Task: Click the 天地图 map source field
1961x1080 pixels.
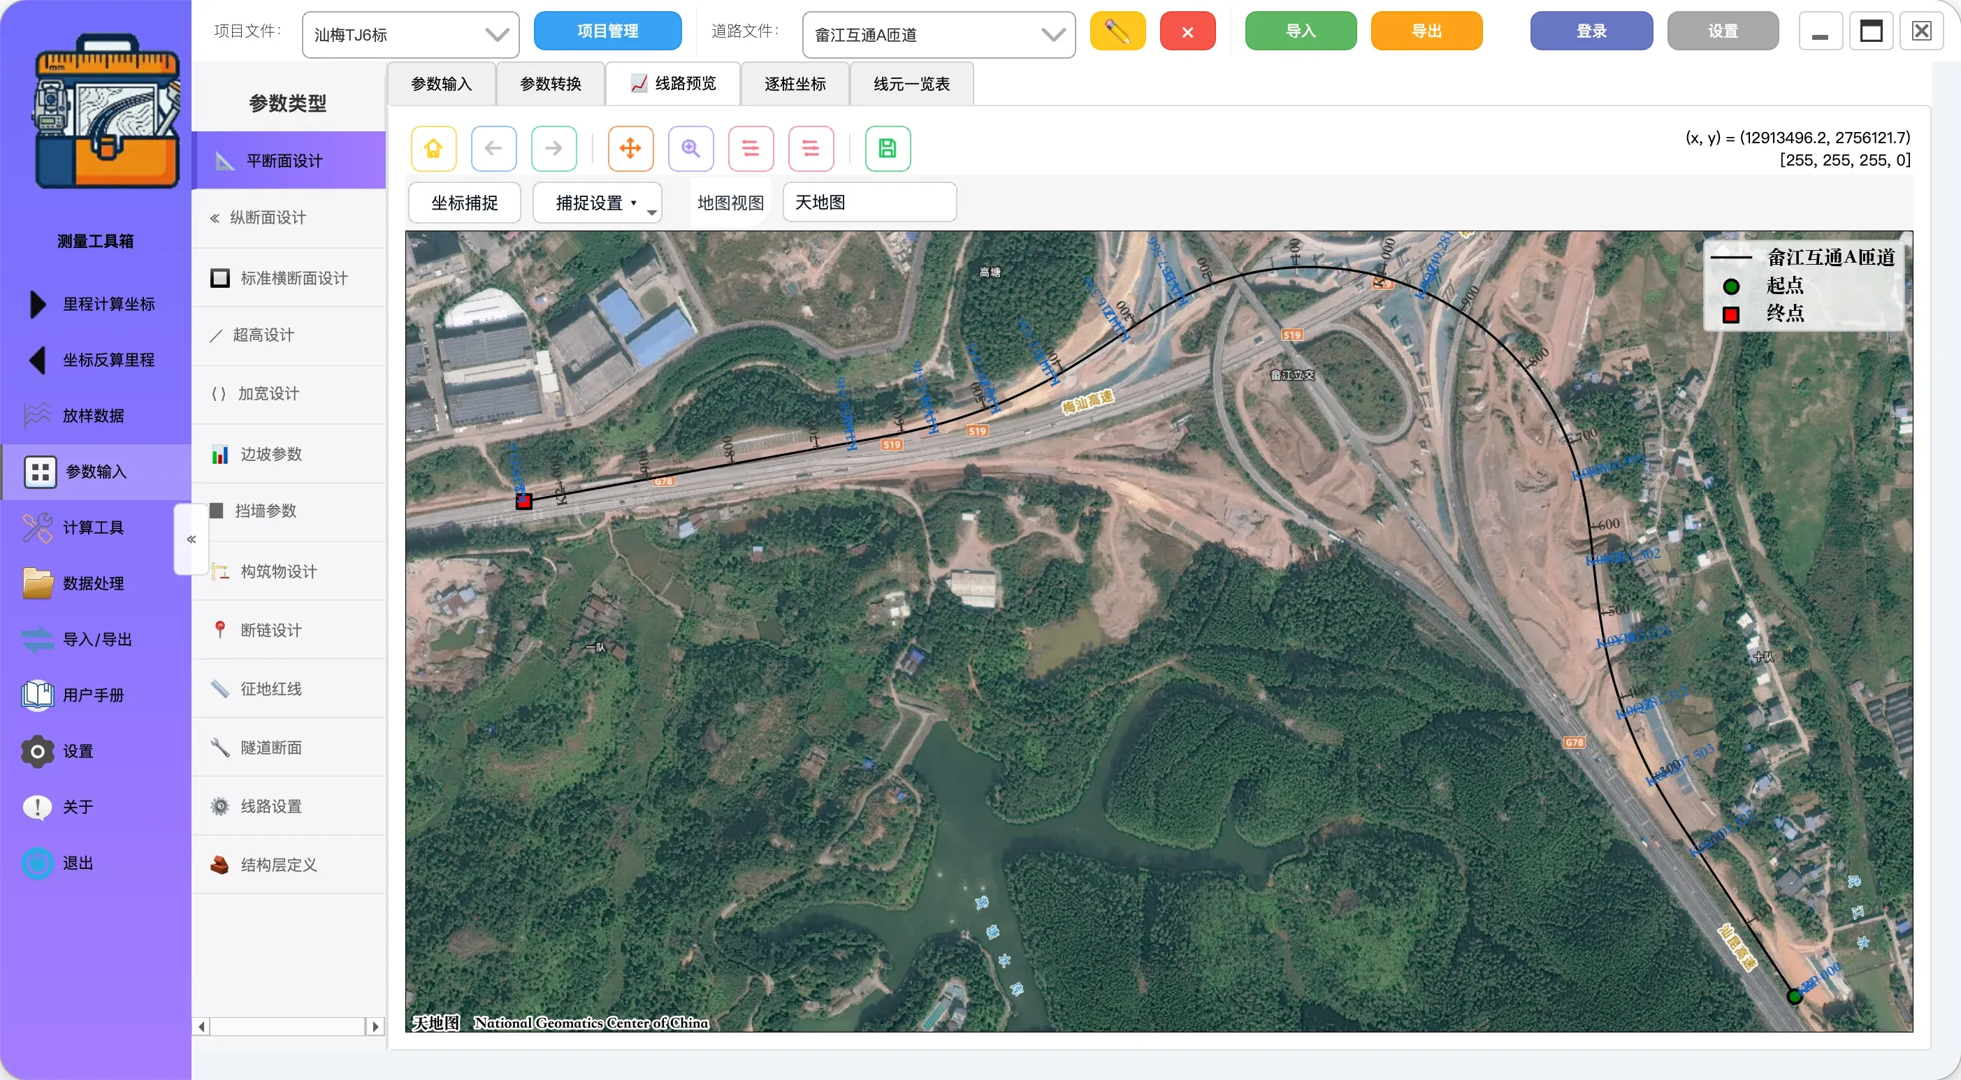Action: 869,203
